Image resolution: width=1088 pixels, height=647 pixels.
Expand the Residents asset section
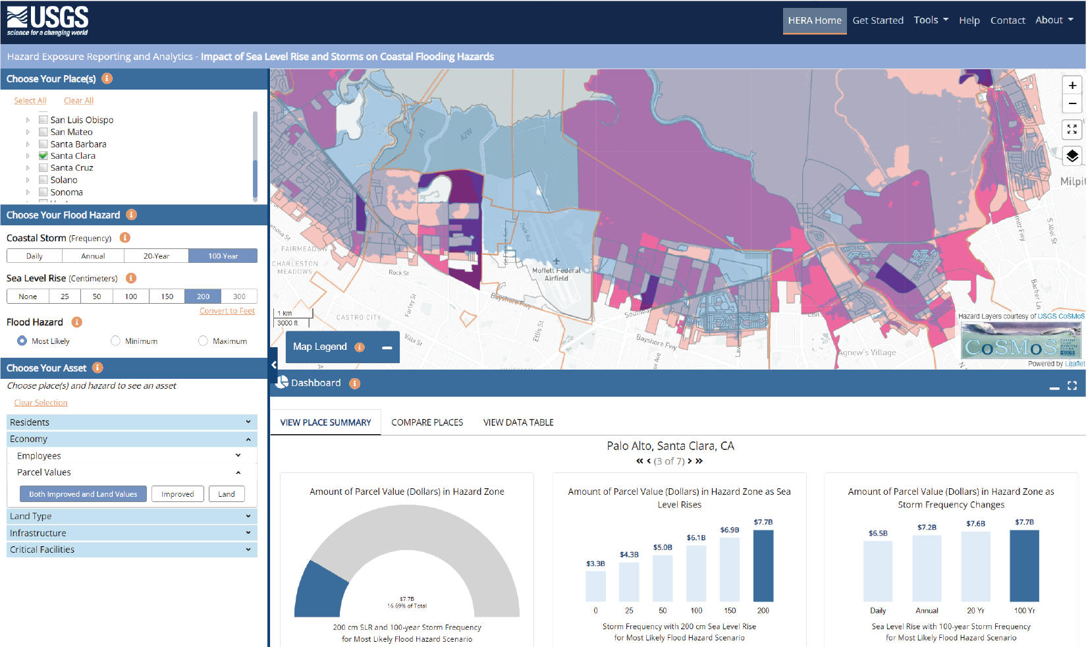coord(132,422)
